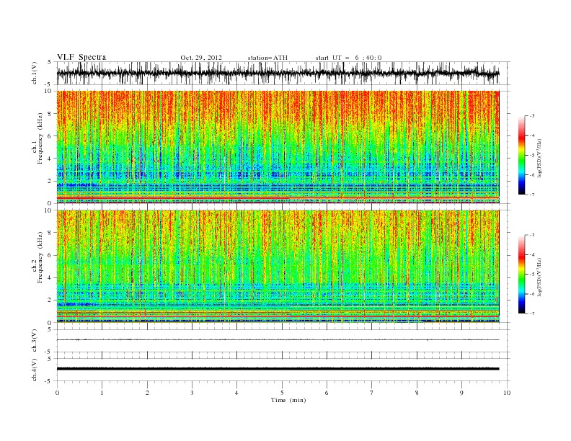Click the time axis tick label "2"
Viewport: 571px width, 441px height.
pos(147,393)
